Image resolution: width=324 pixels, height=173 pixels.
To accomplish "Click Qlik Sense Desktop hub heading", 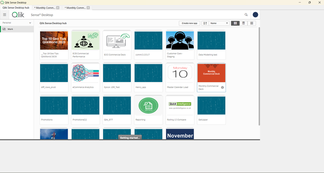I will click(53, 23).
